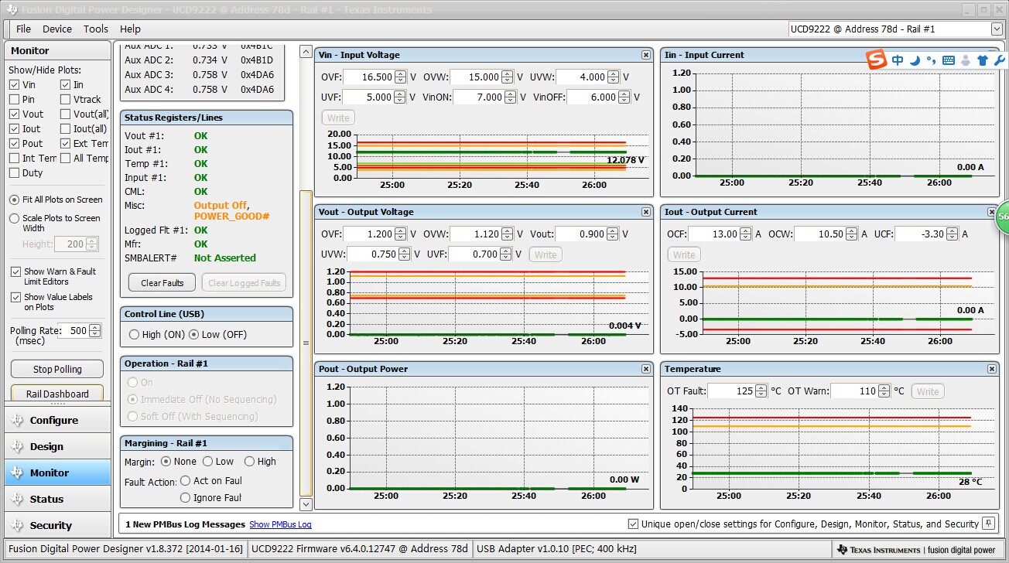Screen dimensions: 1009x563
Task: Click the OT Warn 110 spinner
Action: tap(885, 391)
